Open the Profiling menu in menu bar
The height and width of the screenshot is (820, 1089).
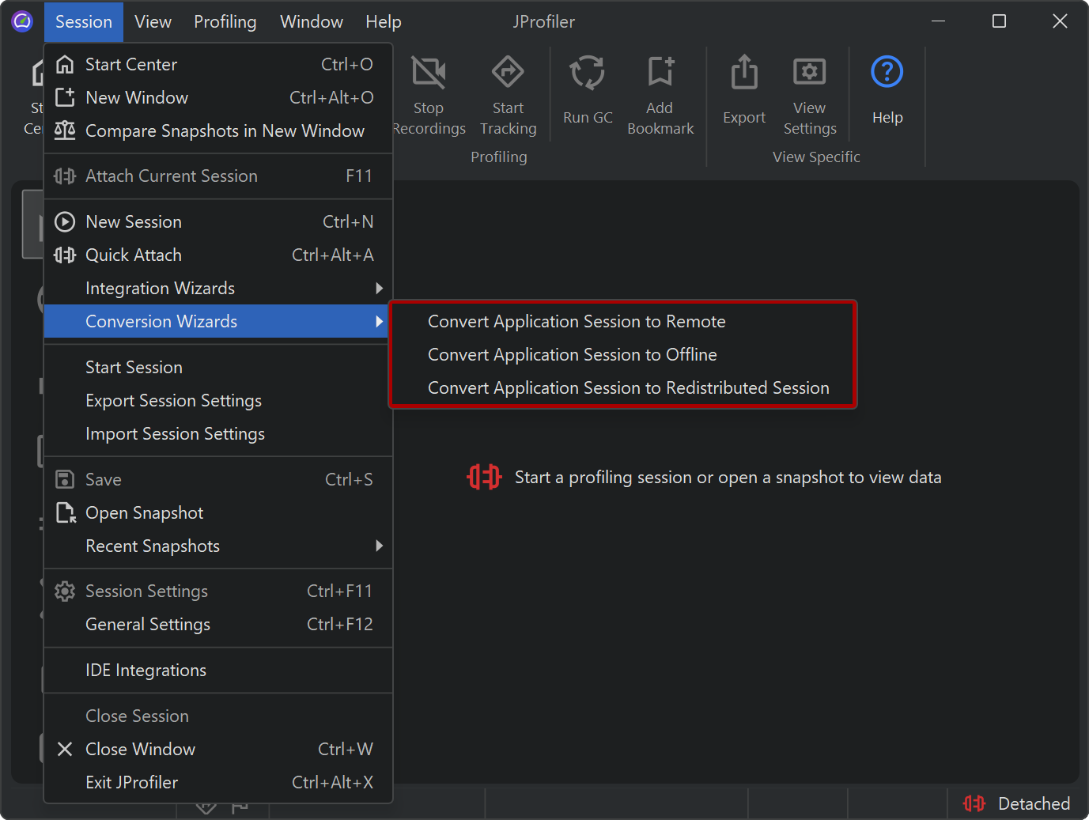click(225, 22)
